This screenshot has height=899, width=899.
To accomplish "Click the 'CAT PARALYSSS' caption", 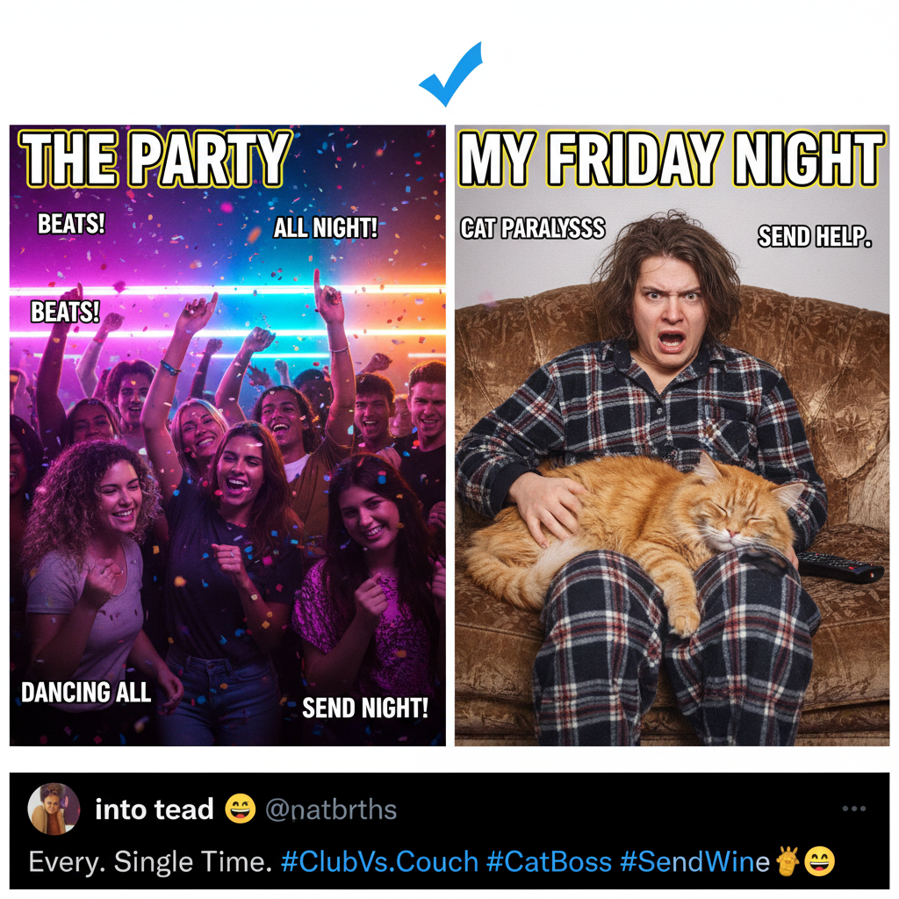I will pyautogui.click(x=533, y=228).
